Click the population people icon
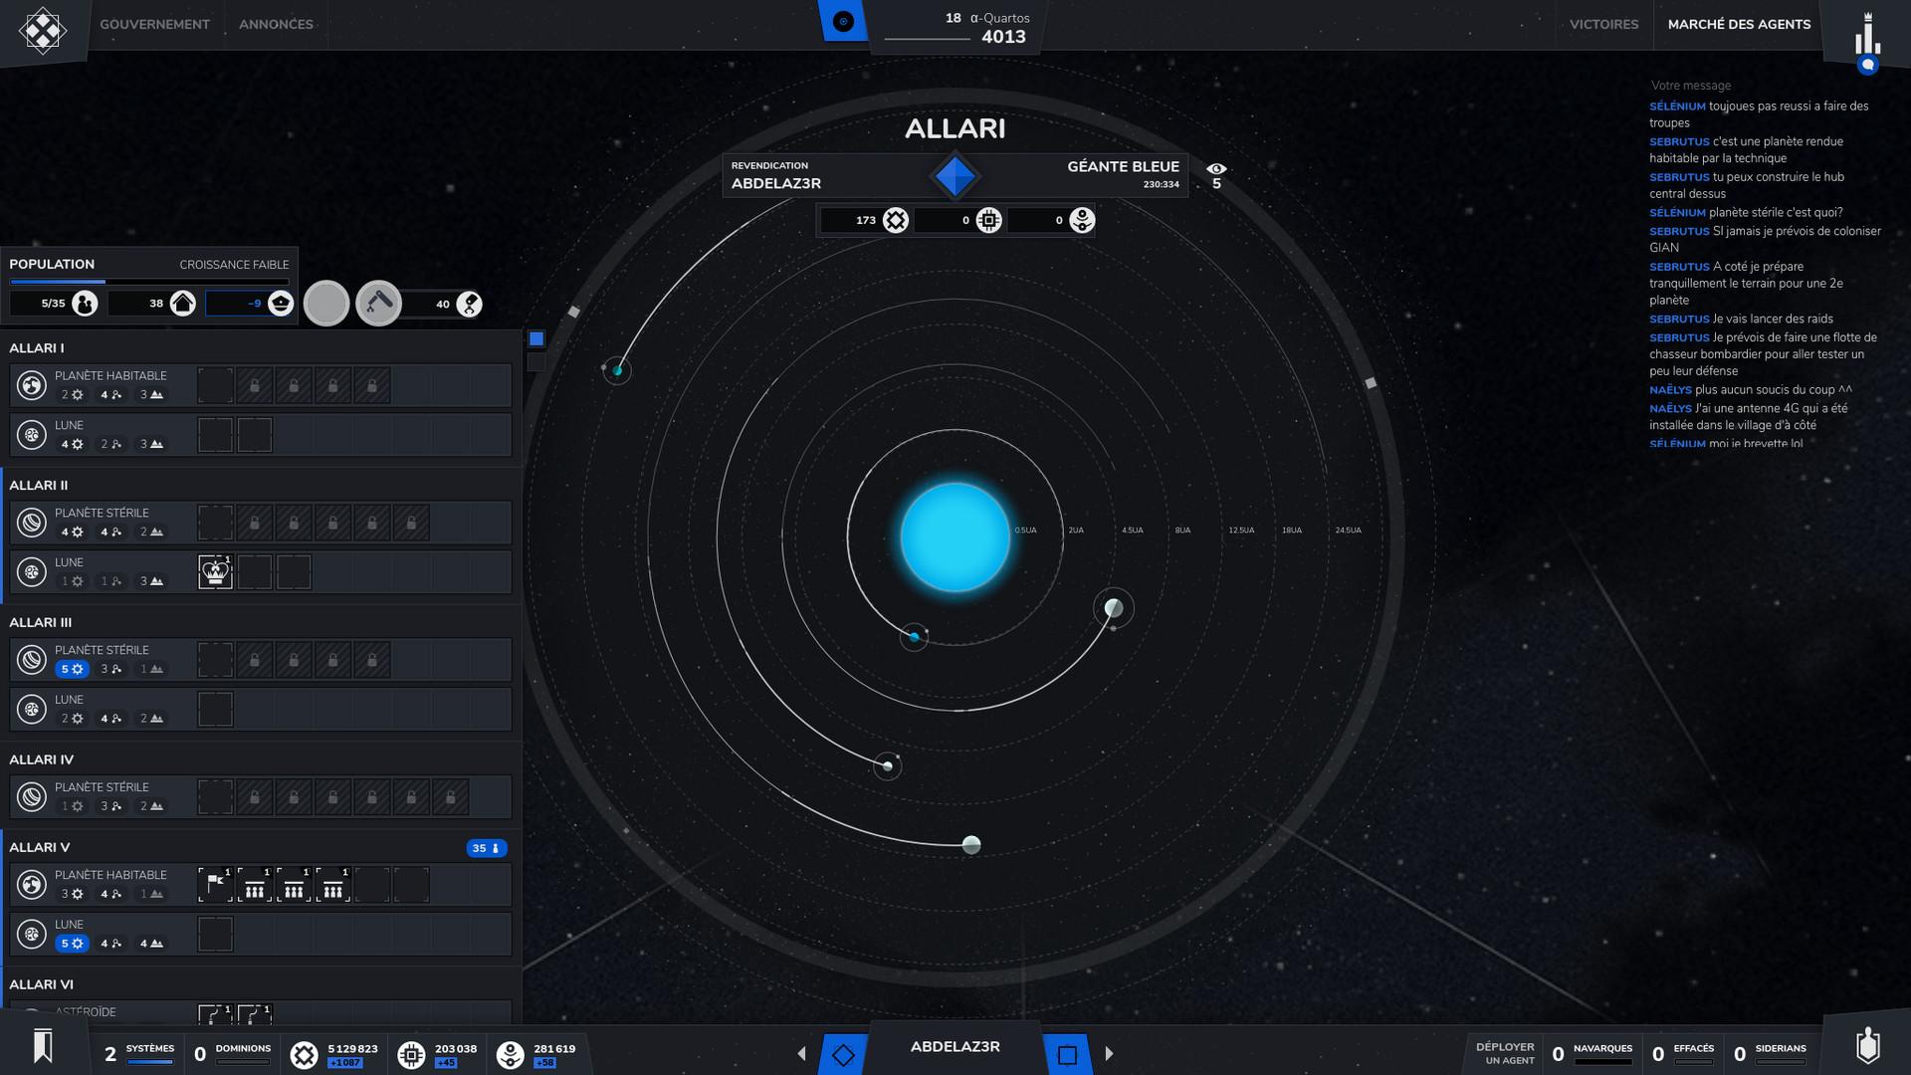 (85, 304)
